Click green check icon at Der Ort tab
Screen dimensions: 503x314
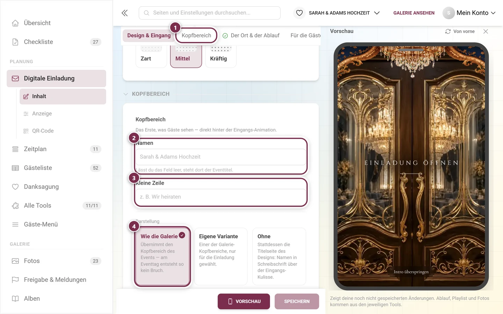tap(225, 36)
